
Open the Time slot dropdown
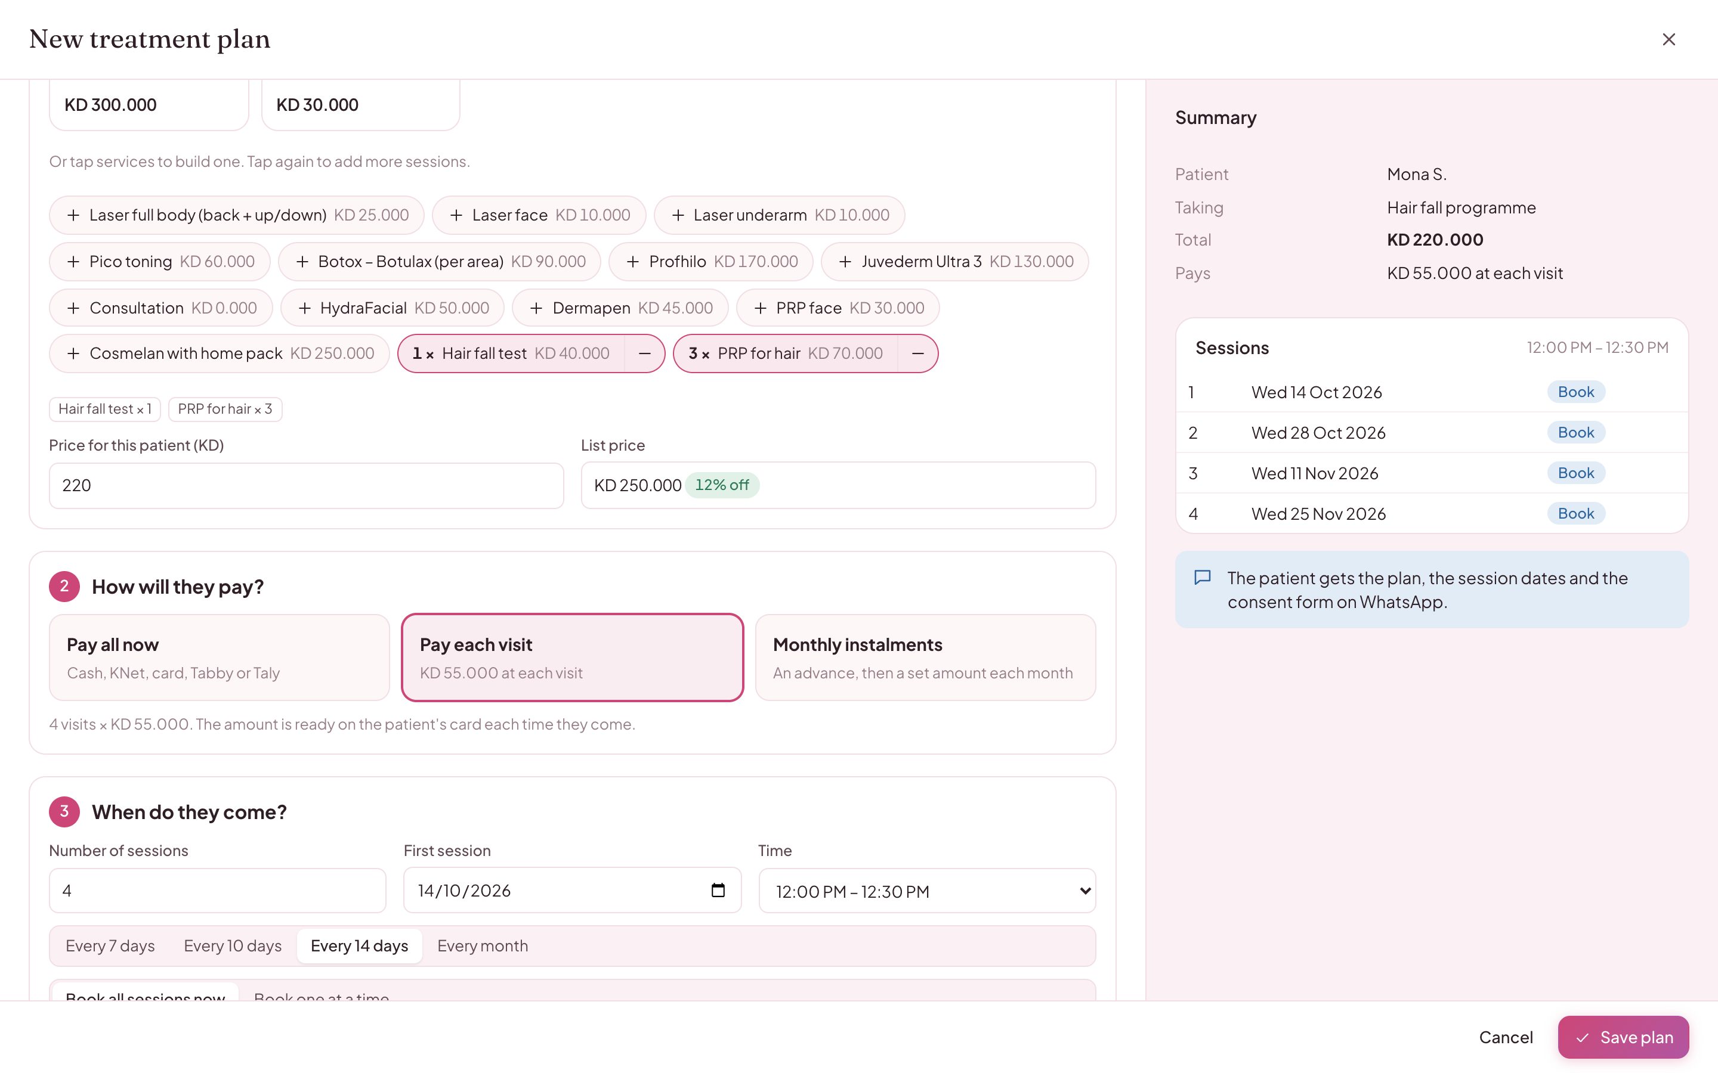tap(927, 891)
